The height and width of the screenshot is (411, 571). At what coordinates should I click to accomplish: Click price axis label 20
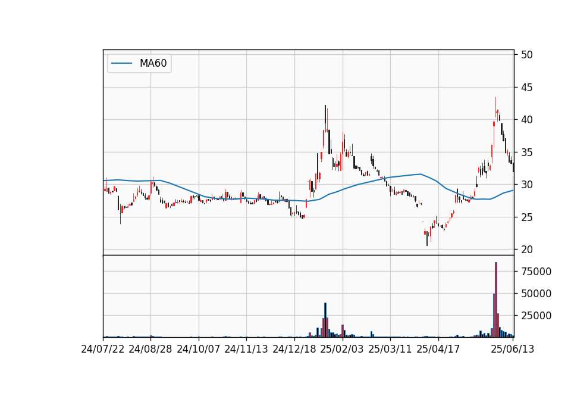pyautogui.click(x=526, y=250)
